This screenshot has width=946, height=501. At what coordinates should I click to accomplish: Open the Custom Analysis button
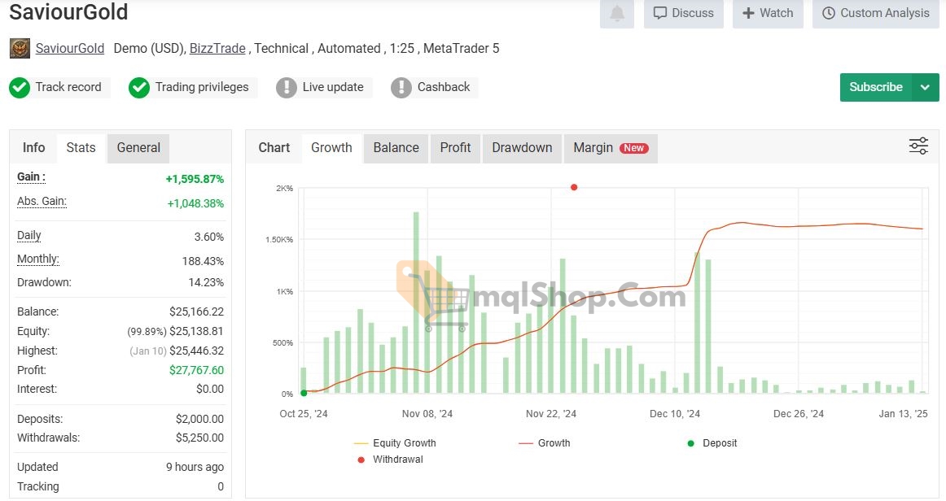coord(875,13)
